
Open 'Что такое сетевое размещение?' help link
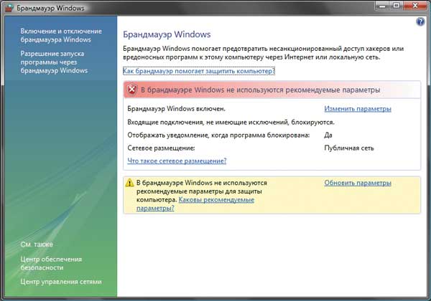pyautogui.click(x=177, y=161)
